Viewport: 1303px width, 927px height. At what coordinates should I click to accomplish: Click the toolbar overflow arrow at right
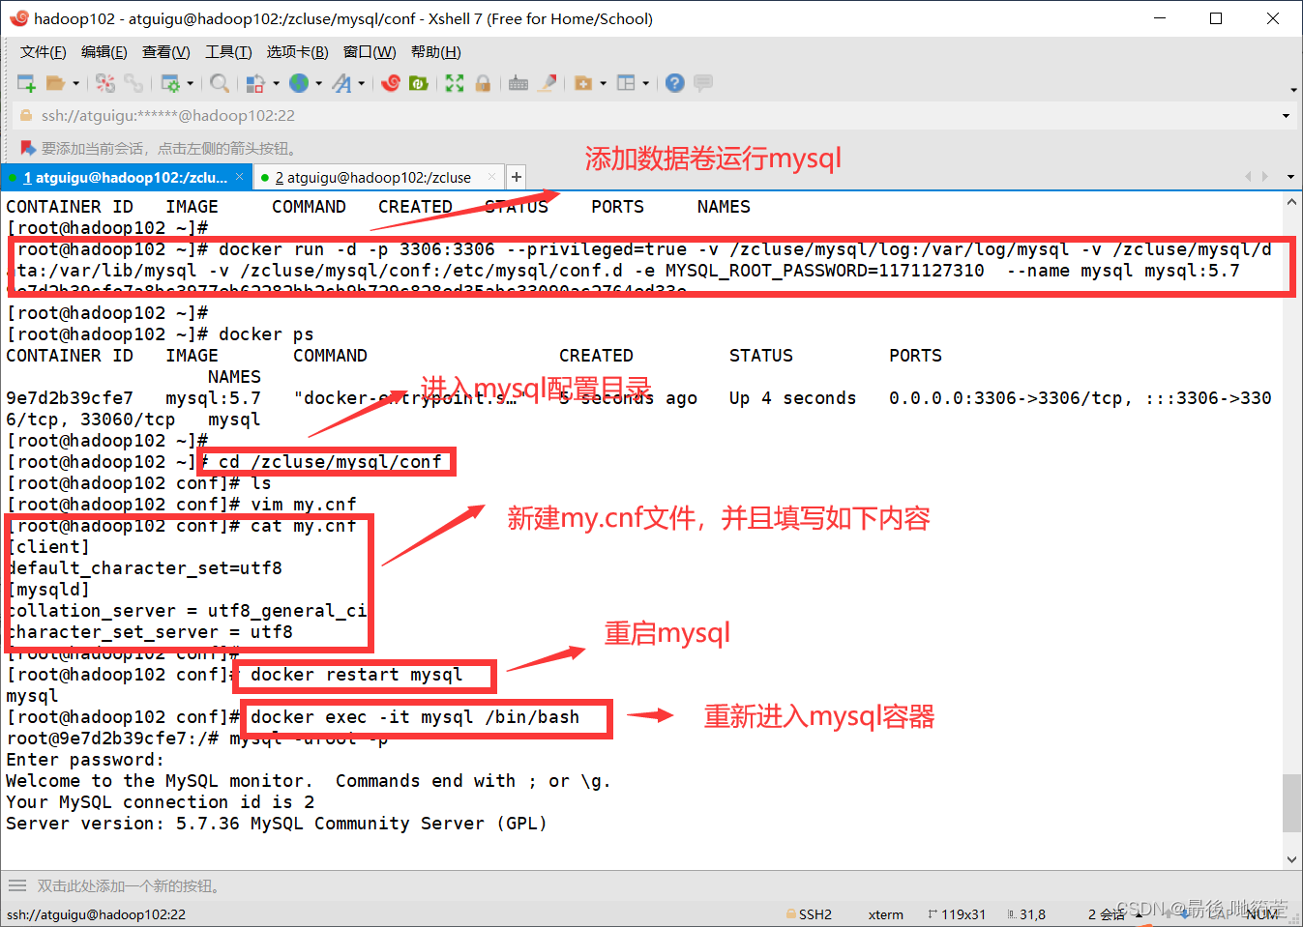[x=1293, y=90]
